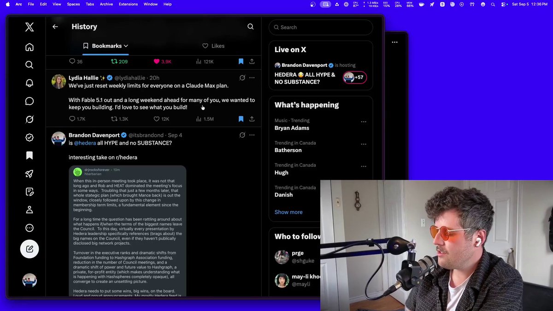This screenshot has width=553, height=311.
Task: Open Brandon Davenport's name link in post
Action: tap(94, 135)
